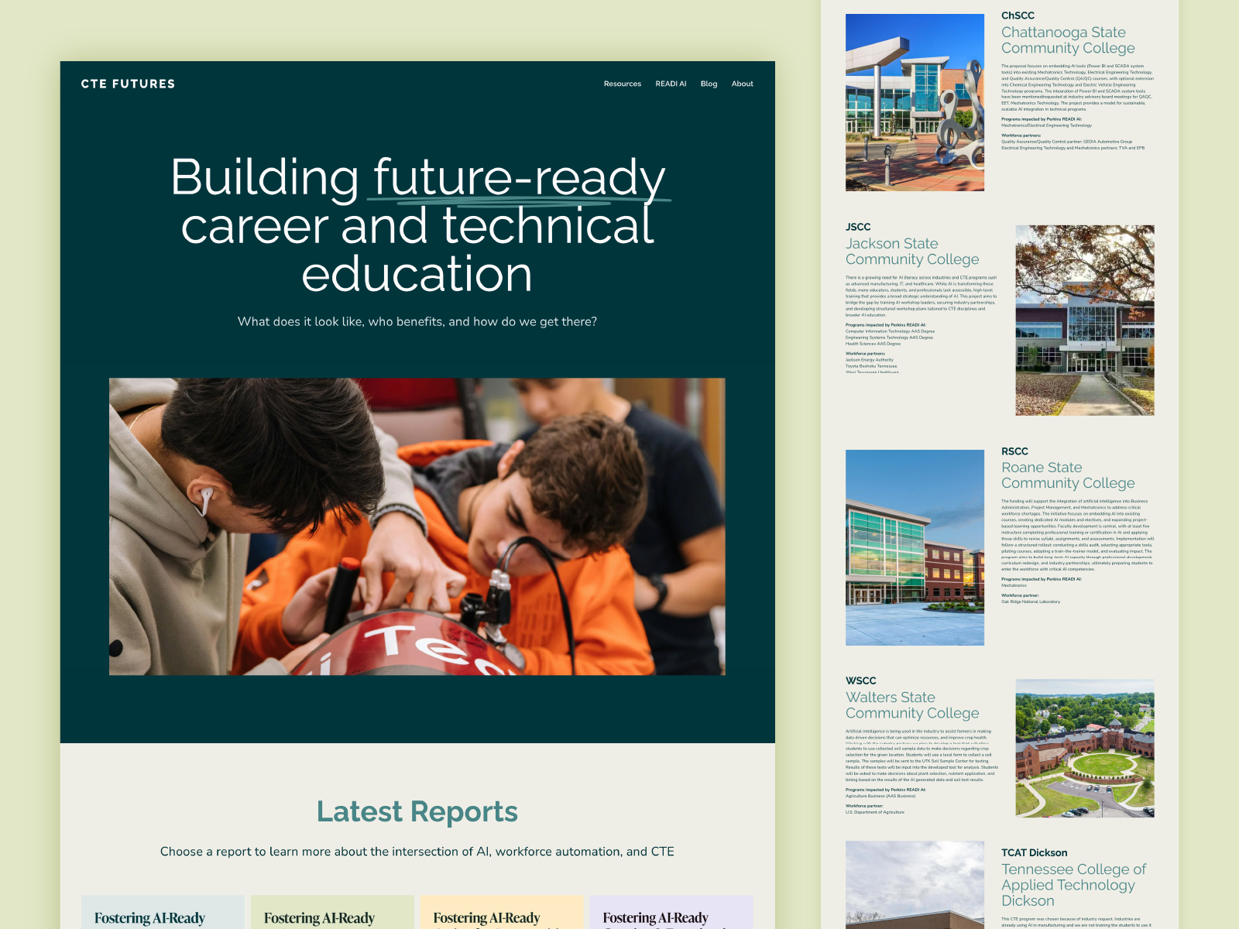This screenshot has width=1239, height=929.
Task: Click Tennessee College of Applied Technology Dickson title
Action: [1073, 885]
